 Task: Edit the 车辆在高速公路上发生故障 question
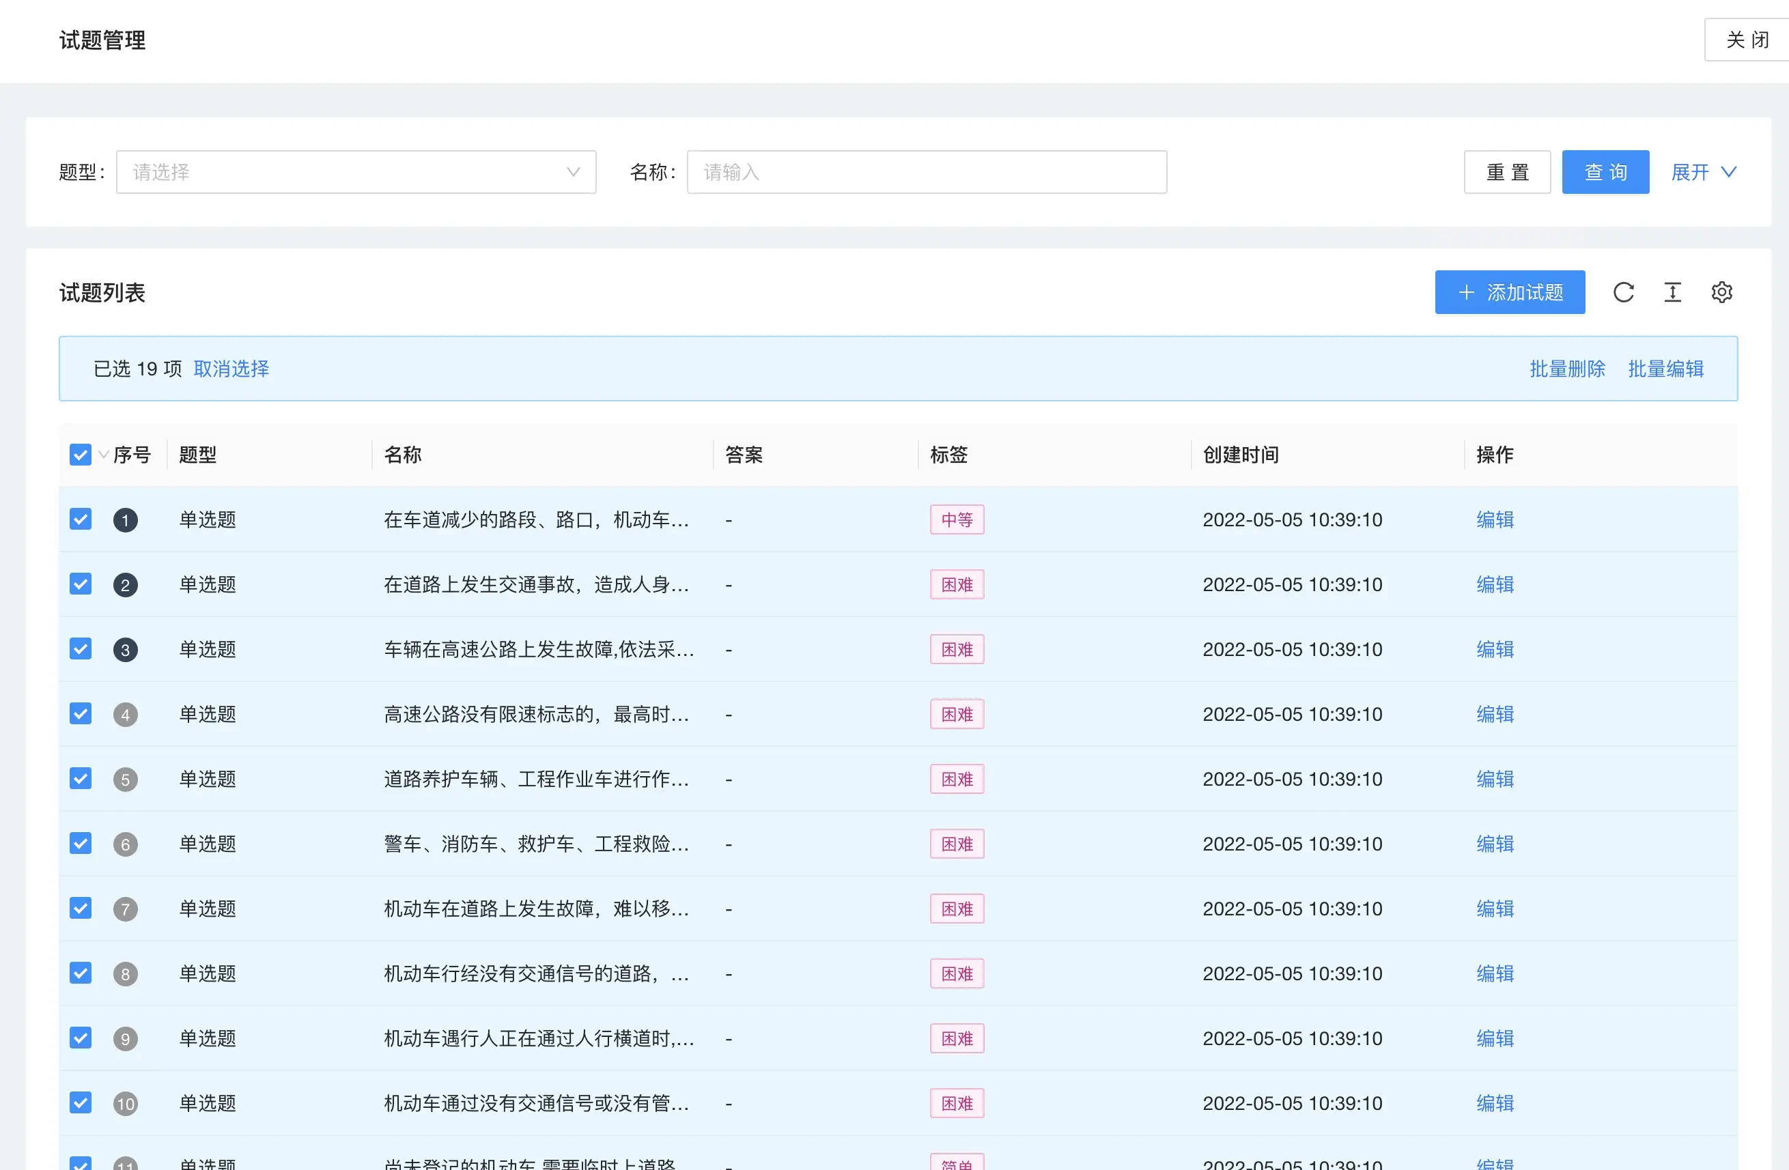[x=1494, y=649]
